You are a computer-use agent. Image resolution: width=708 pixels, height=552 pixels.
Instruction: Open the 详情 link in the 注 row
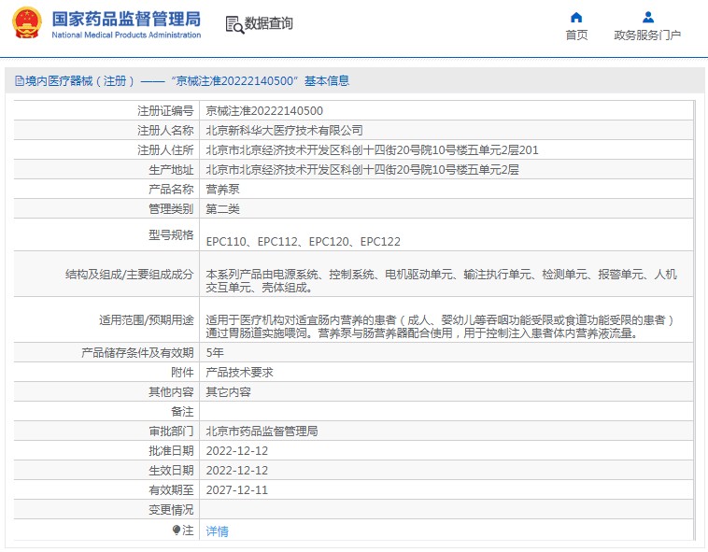[x=217, y=531]
